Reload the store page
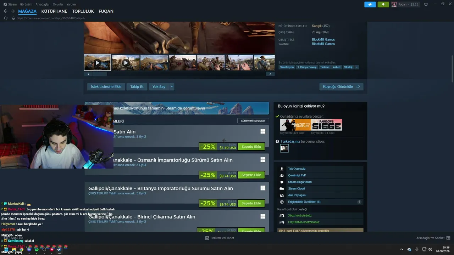 click(6, 18)
